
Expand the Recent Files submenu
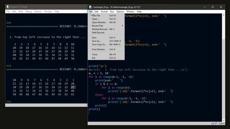pos(106,26)
